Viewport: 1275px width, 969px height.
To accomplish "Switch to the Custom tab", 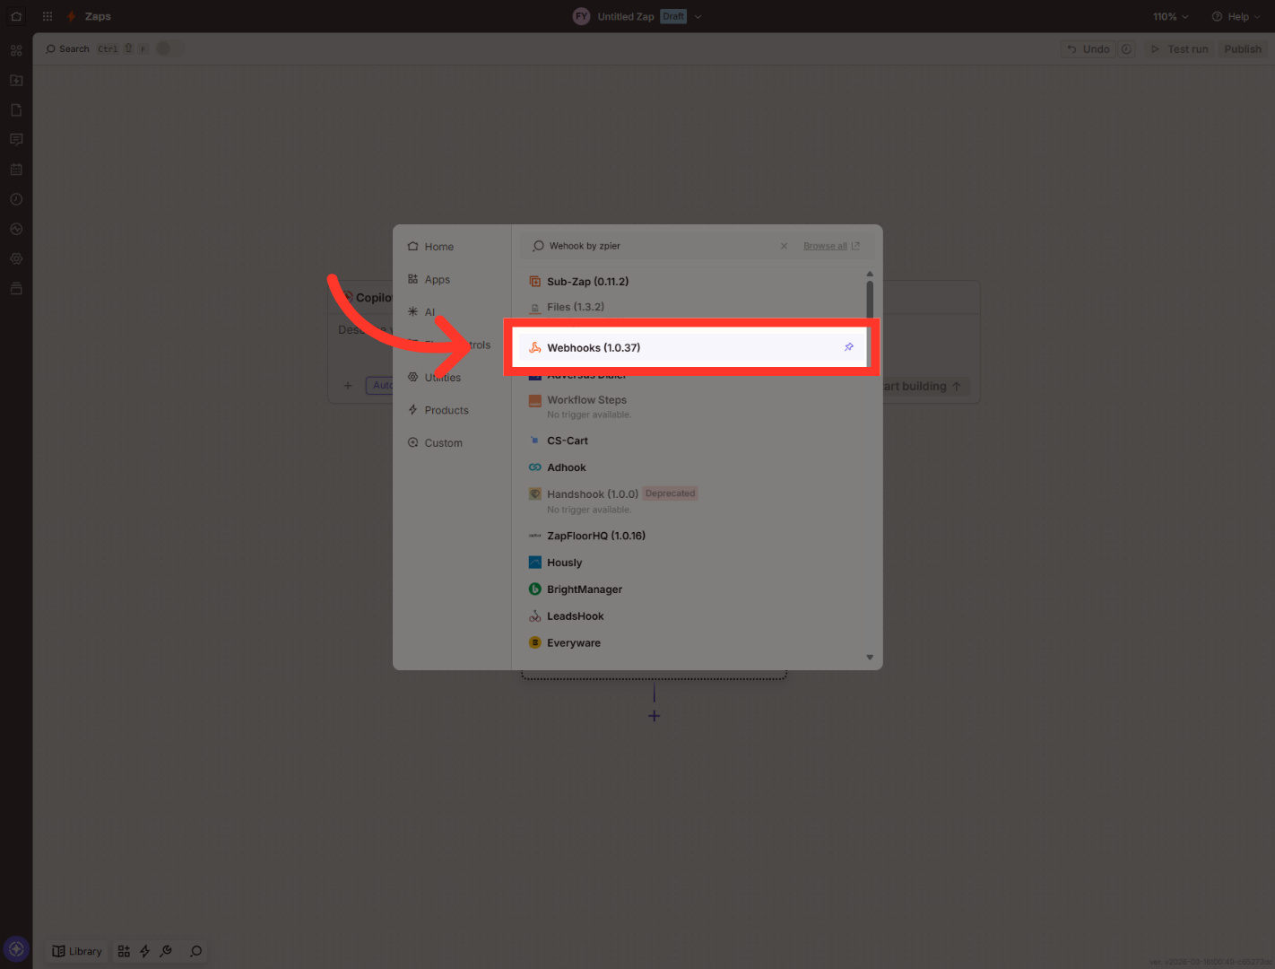I will 435,443.
